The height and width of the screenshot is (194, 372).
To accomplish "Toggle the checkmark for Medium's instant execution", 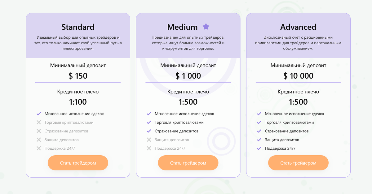I will click(149, 114).
